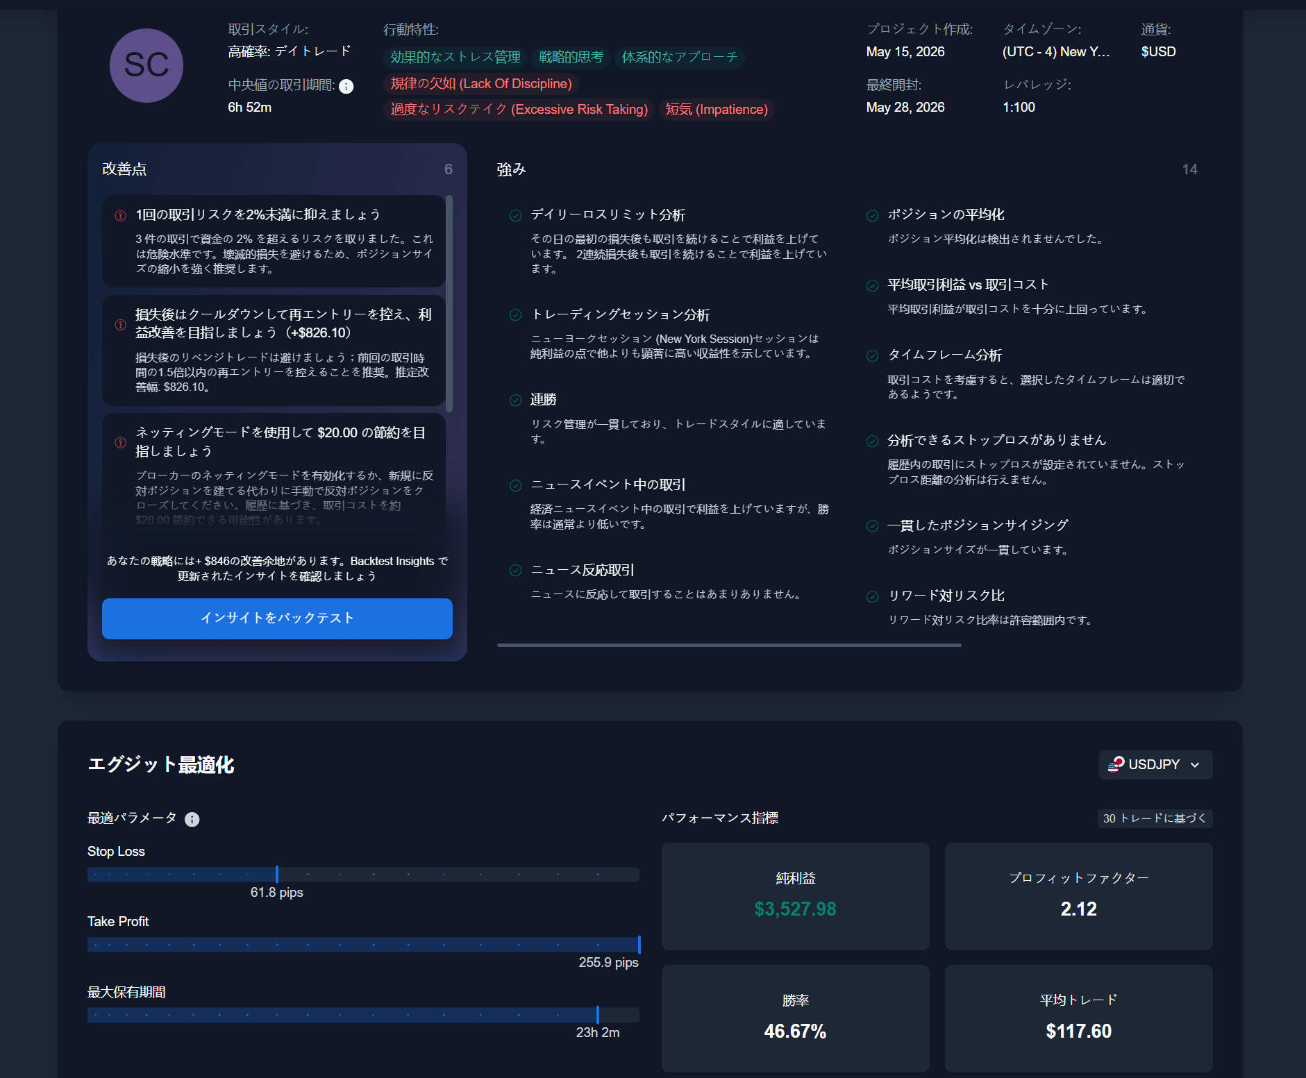Click the 勝率 46.67% metric card

tap(795, 1018)
